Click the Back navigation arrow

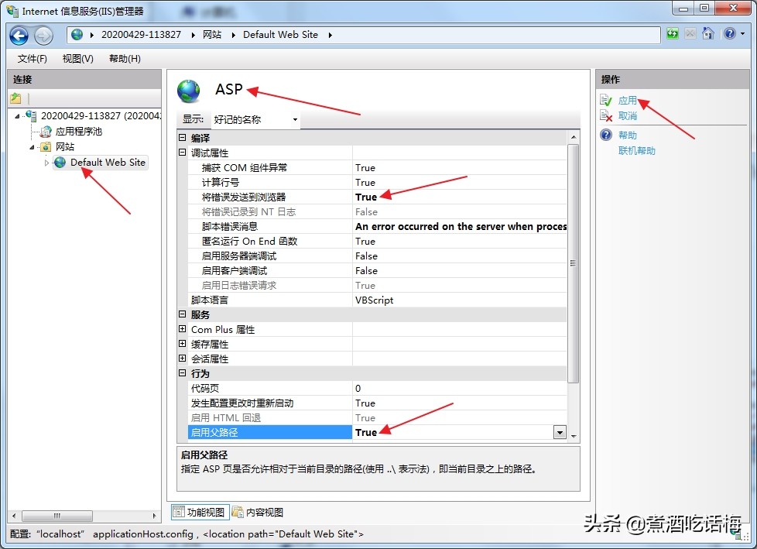point(19,36)
